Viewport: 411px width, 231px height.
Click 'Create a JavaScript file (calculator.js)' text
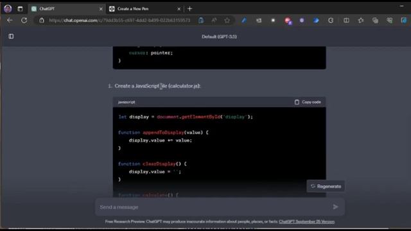(x=157, y=86)
